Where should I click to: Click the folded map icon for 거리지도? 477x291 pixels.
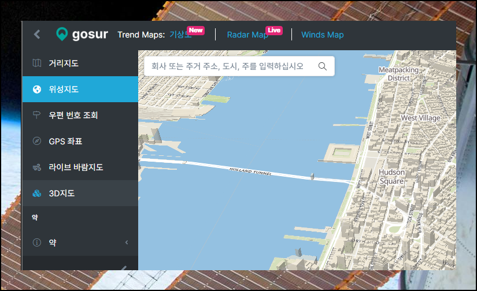(x=37, y=63)
